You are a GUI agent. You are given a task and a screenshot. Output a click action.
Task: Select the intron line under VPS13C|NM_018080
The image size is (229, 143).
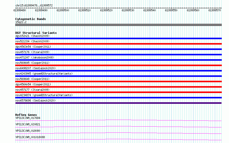pos(118,133)
